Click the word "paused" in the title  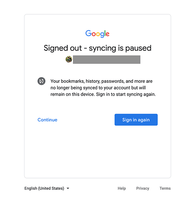(x=138, y=48)
